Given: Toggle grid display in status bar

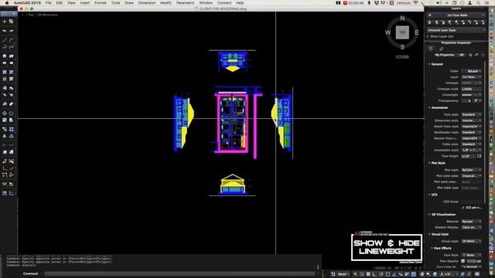Looking at the screenshot, I should 368,275.
